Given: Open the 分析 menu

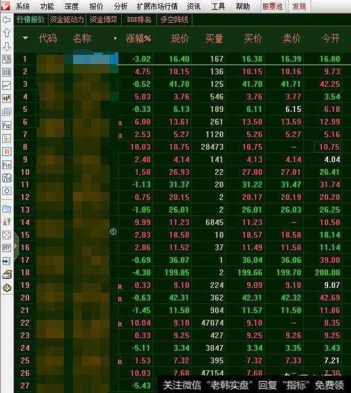Looking at the screenshot, I should click(x=121, y=6).
